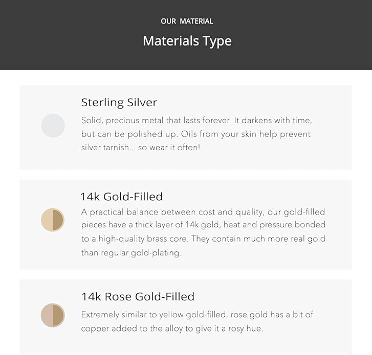Click the Sterling Silver color swatch
The height and width of the screenshot is (355, 372).
click(x=53, y=126)
